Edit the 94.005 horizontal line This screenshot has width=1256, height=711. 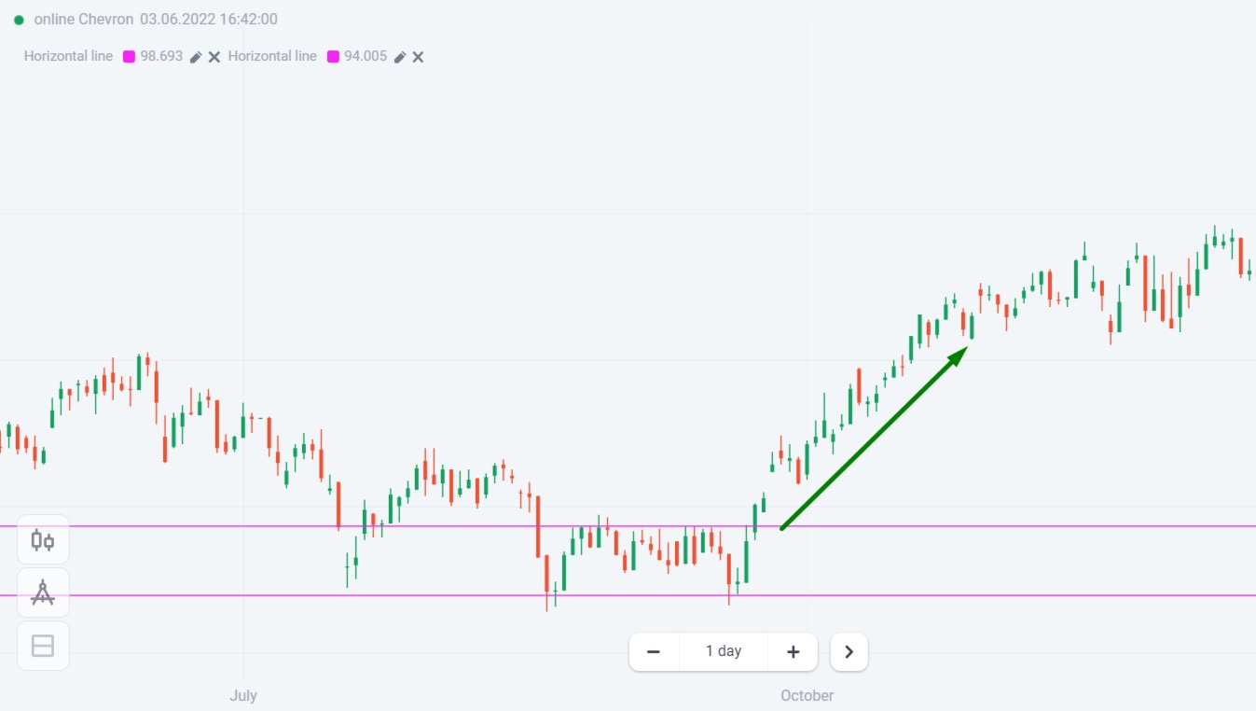(x=400, y=57)
